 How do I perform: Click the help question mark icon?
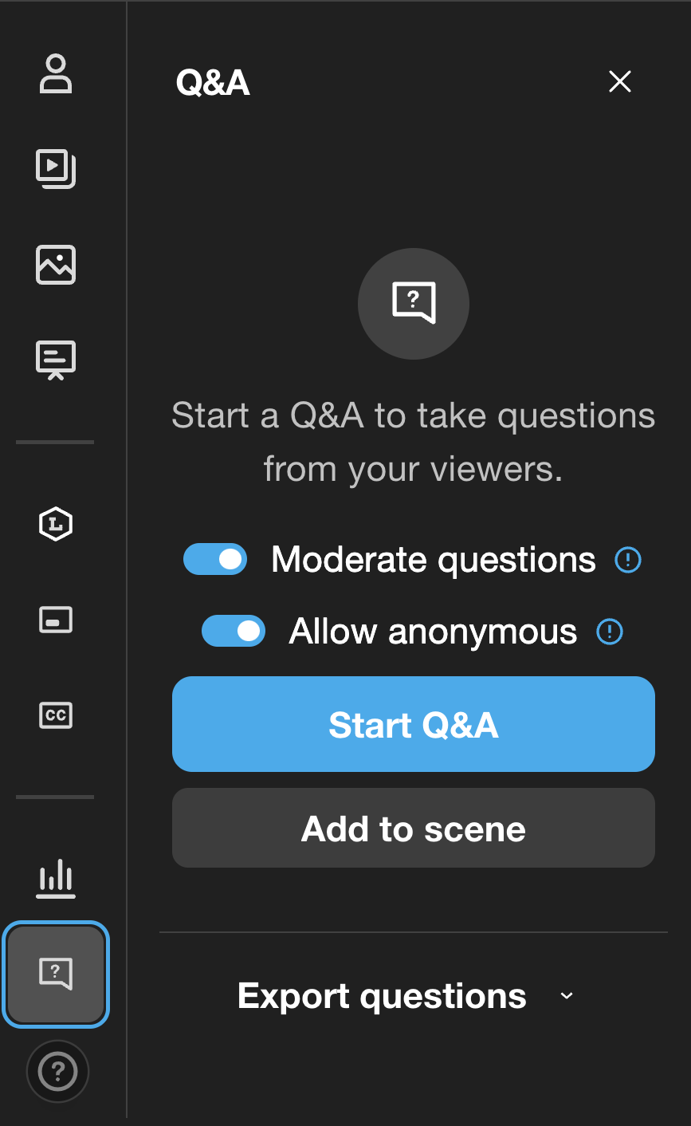(x=57, y=1072)
